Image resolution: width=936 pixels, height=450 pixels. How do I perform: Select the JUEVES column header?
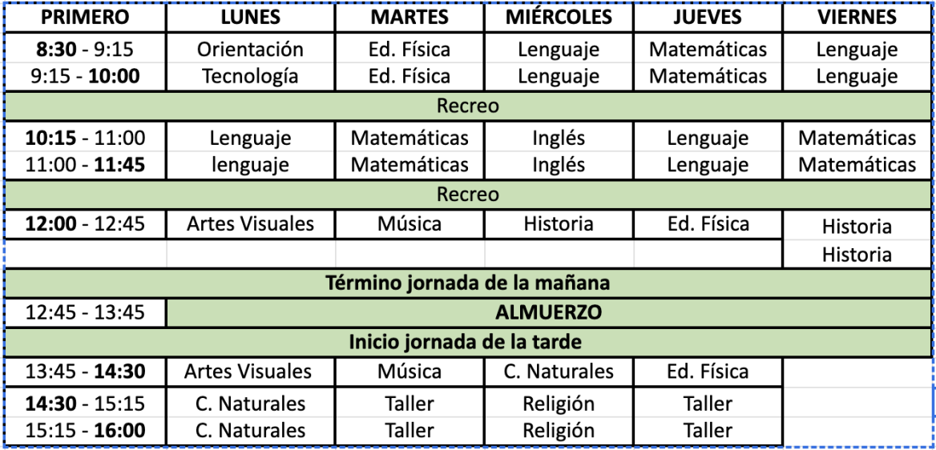coord(708,17)
